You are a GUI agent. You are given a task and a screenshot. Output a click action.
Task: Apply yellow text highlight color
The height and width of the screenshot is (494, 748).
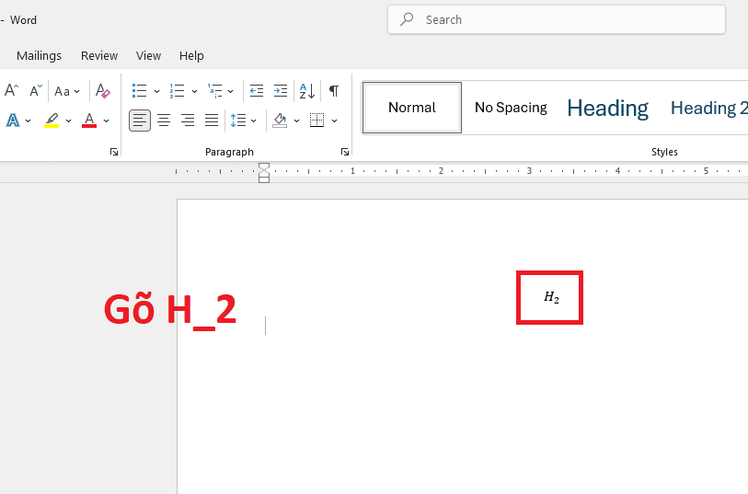click(52, 121)
